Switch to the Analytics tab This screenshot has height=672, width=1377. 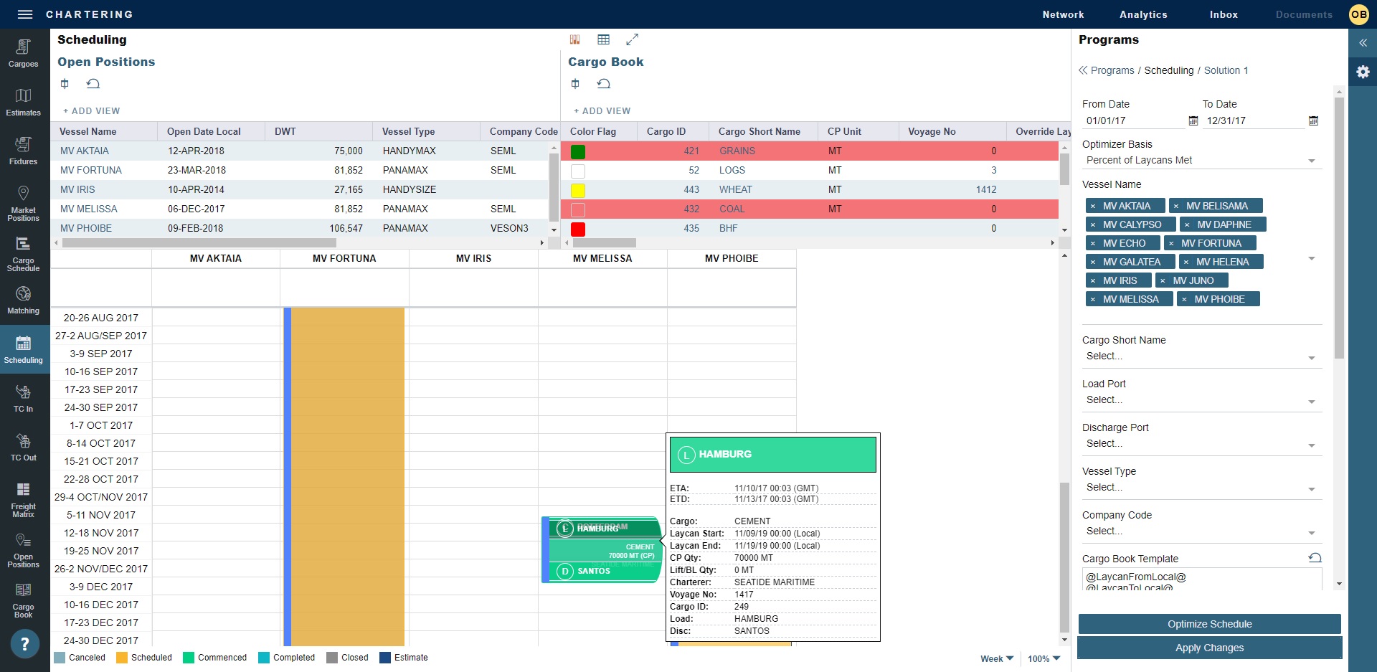[1143, 14]
